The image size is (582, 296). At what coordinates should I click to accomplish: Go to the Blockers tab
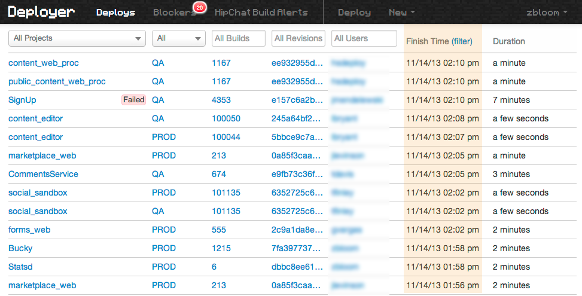click(x=175, y=12)
